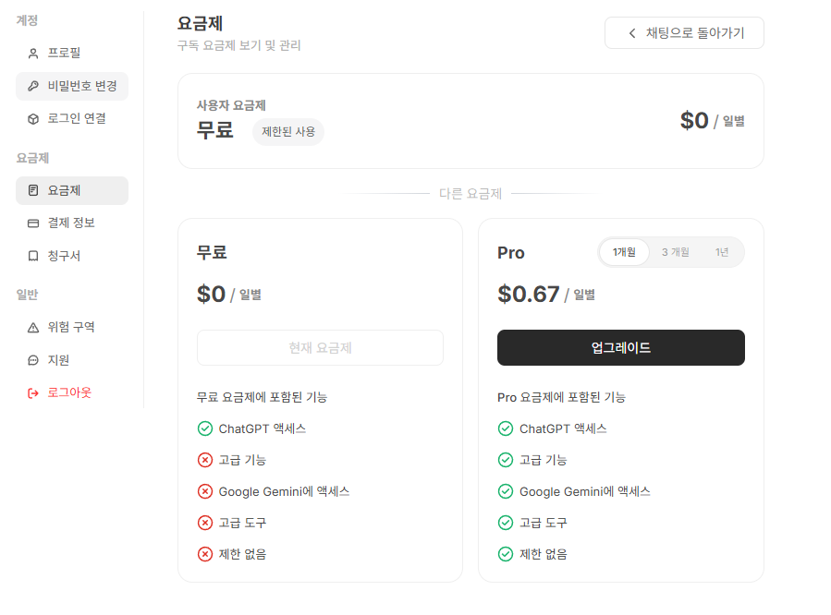This screenshot has height=615, width=831.
Task: Click red X icon for free Google Gemini
Action: click(205, 491)
